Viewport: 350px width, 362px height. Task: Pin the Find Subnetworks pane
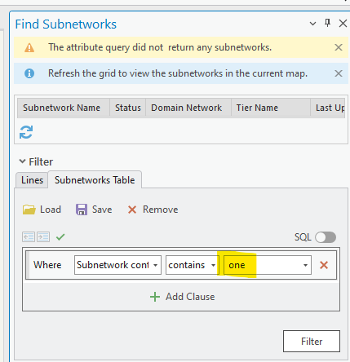[328, 23]
